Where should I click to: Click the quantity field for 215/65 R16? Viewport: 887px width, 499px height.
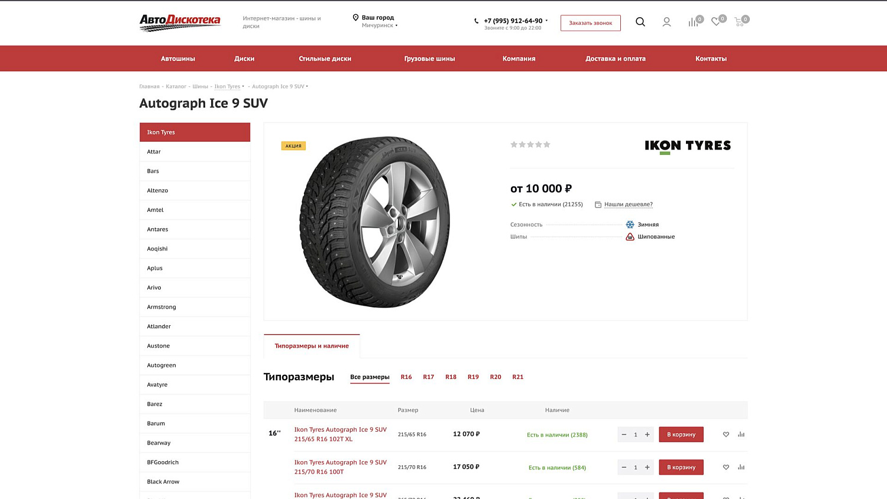pos(636,435)
